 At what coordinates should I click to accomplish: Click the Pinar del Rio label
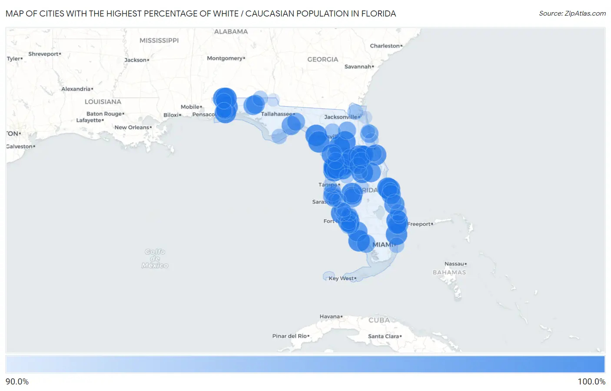coord(290,336)
